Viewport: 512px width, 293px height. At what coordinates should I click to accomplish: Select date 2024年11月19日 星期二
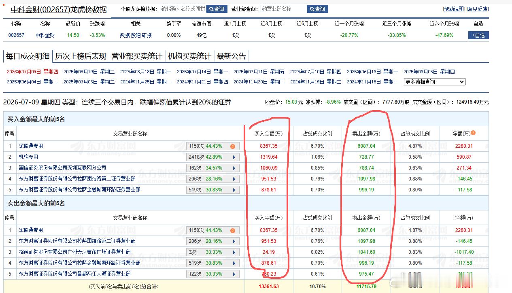316,82
